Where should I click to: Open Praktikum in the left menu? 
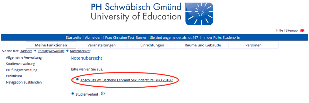pos(14,76)
